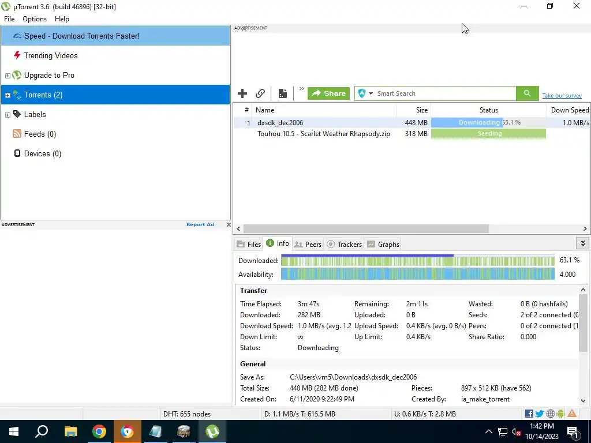591x443 pixels.
Task: Open the search provider dropdown arrow
Action: point(371,93)
